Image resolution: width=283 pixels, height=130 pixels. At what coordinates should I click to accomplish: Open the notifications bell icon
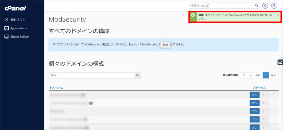pyautogui.click(x=265, y=6)
